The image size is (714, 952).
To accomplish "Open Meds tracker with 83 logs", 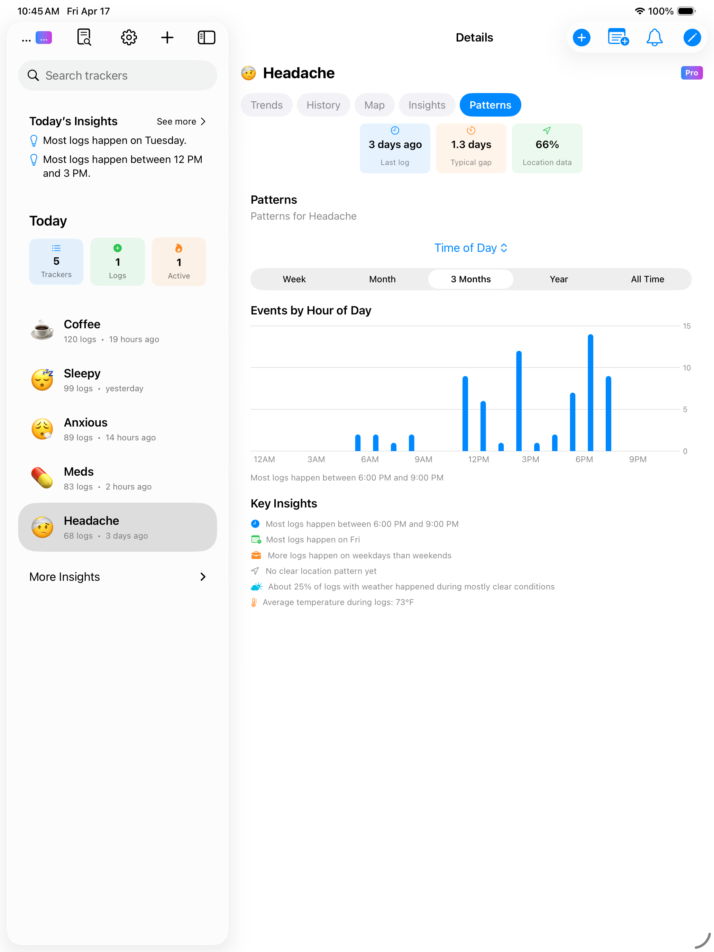I will [x=118, y=478].
